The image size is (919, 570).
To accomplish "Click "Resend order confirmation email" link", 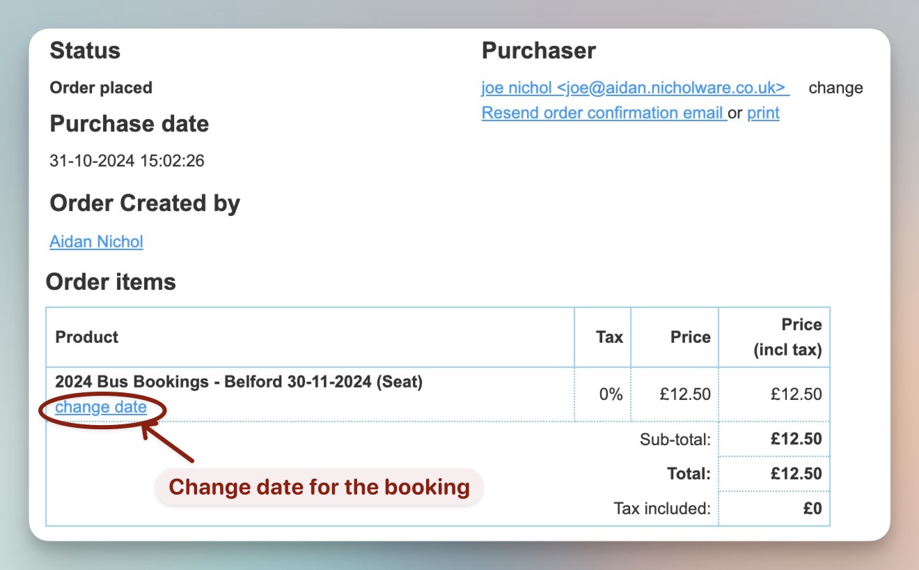I will [x=604, y=113].
